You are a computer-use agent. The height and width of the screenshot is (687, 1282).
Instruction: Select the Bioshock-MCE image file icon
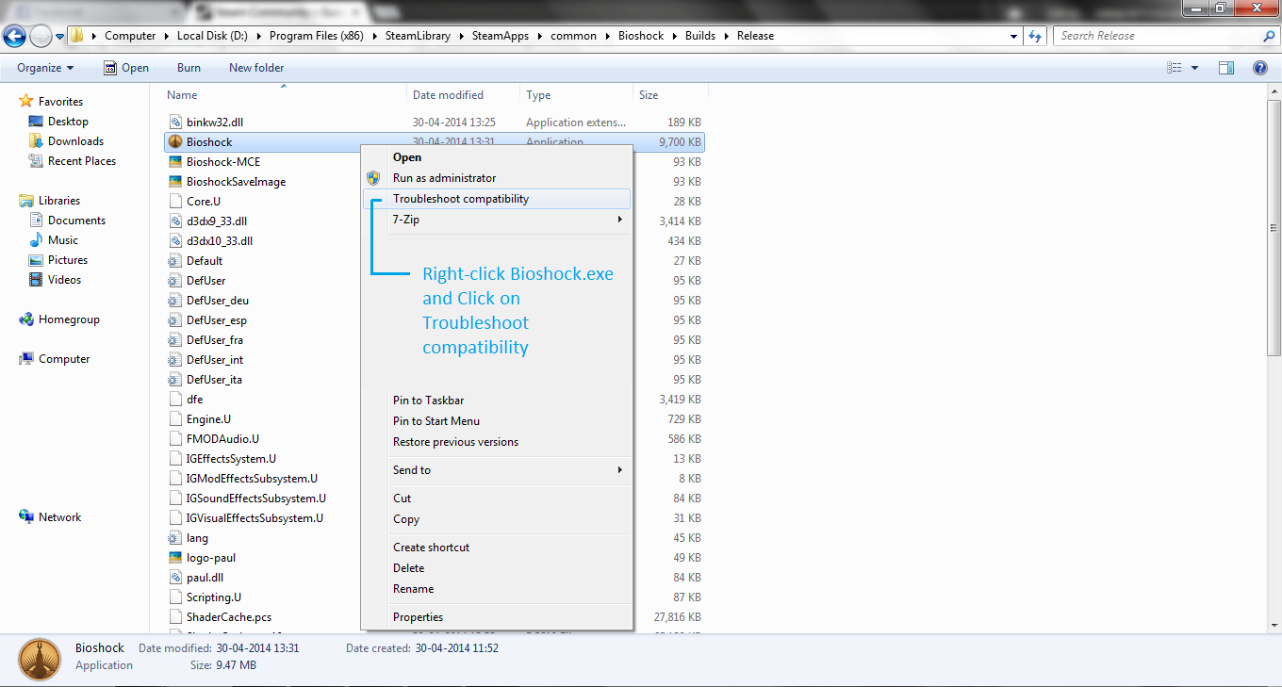175,162
